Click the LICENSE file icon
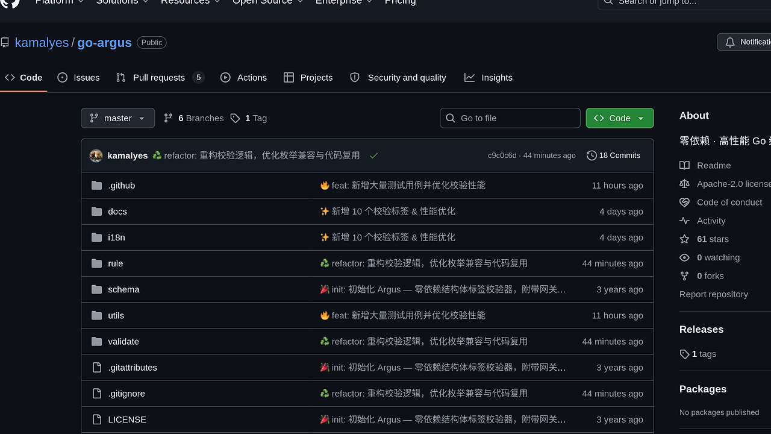 96,420
